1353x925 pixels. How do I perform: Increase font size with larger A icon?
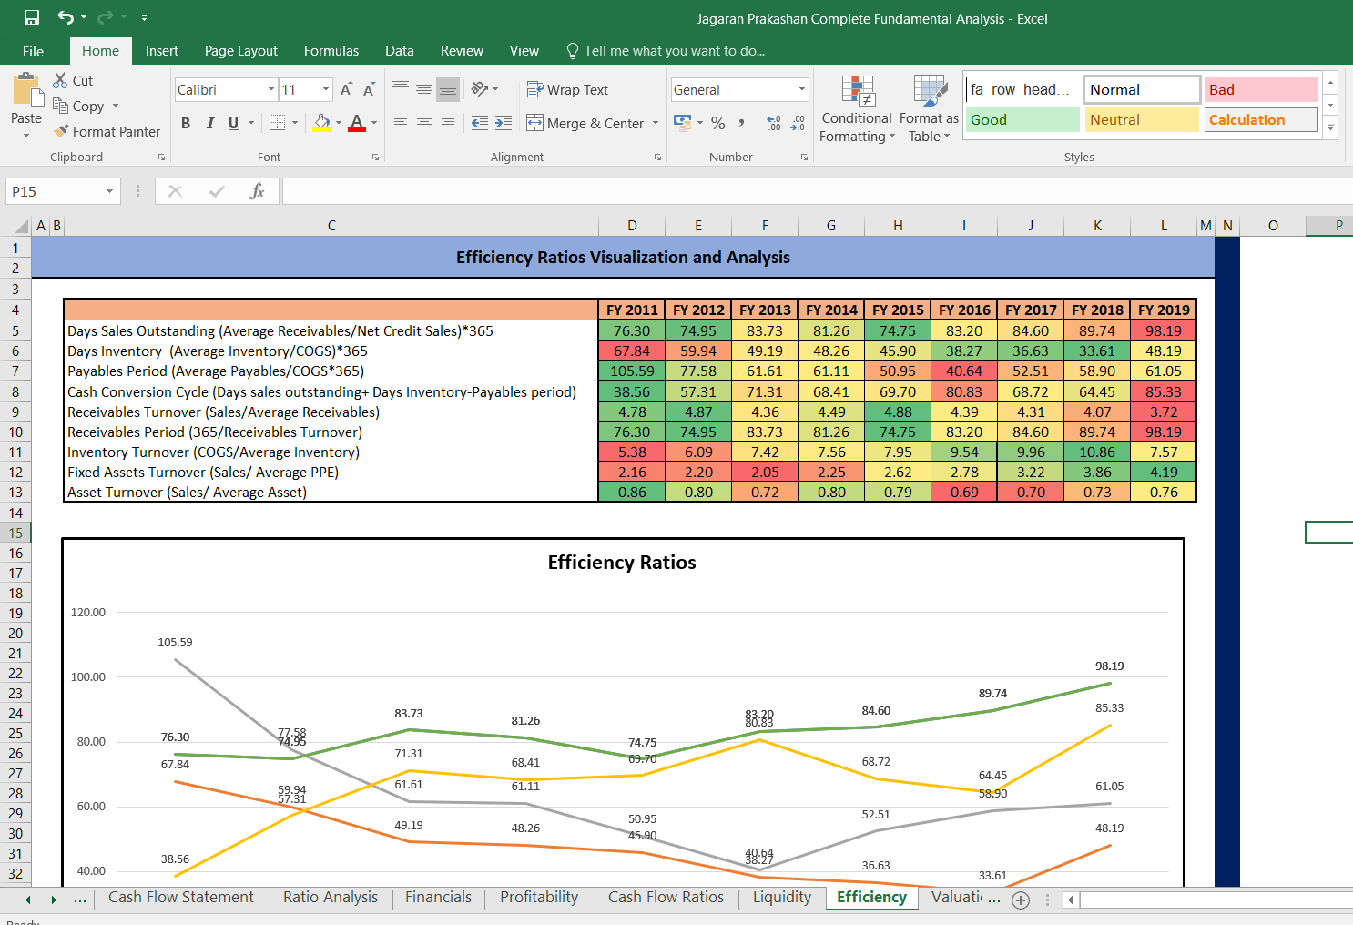[346, 89]
